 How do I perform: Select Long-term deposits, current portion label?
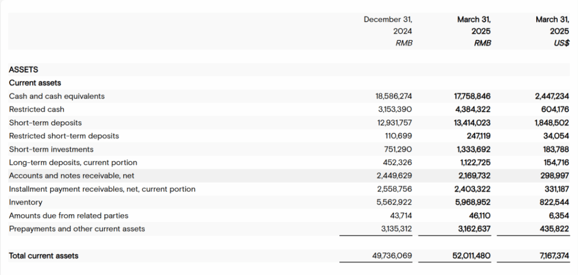pos(73,162)
